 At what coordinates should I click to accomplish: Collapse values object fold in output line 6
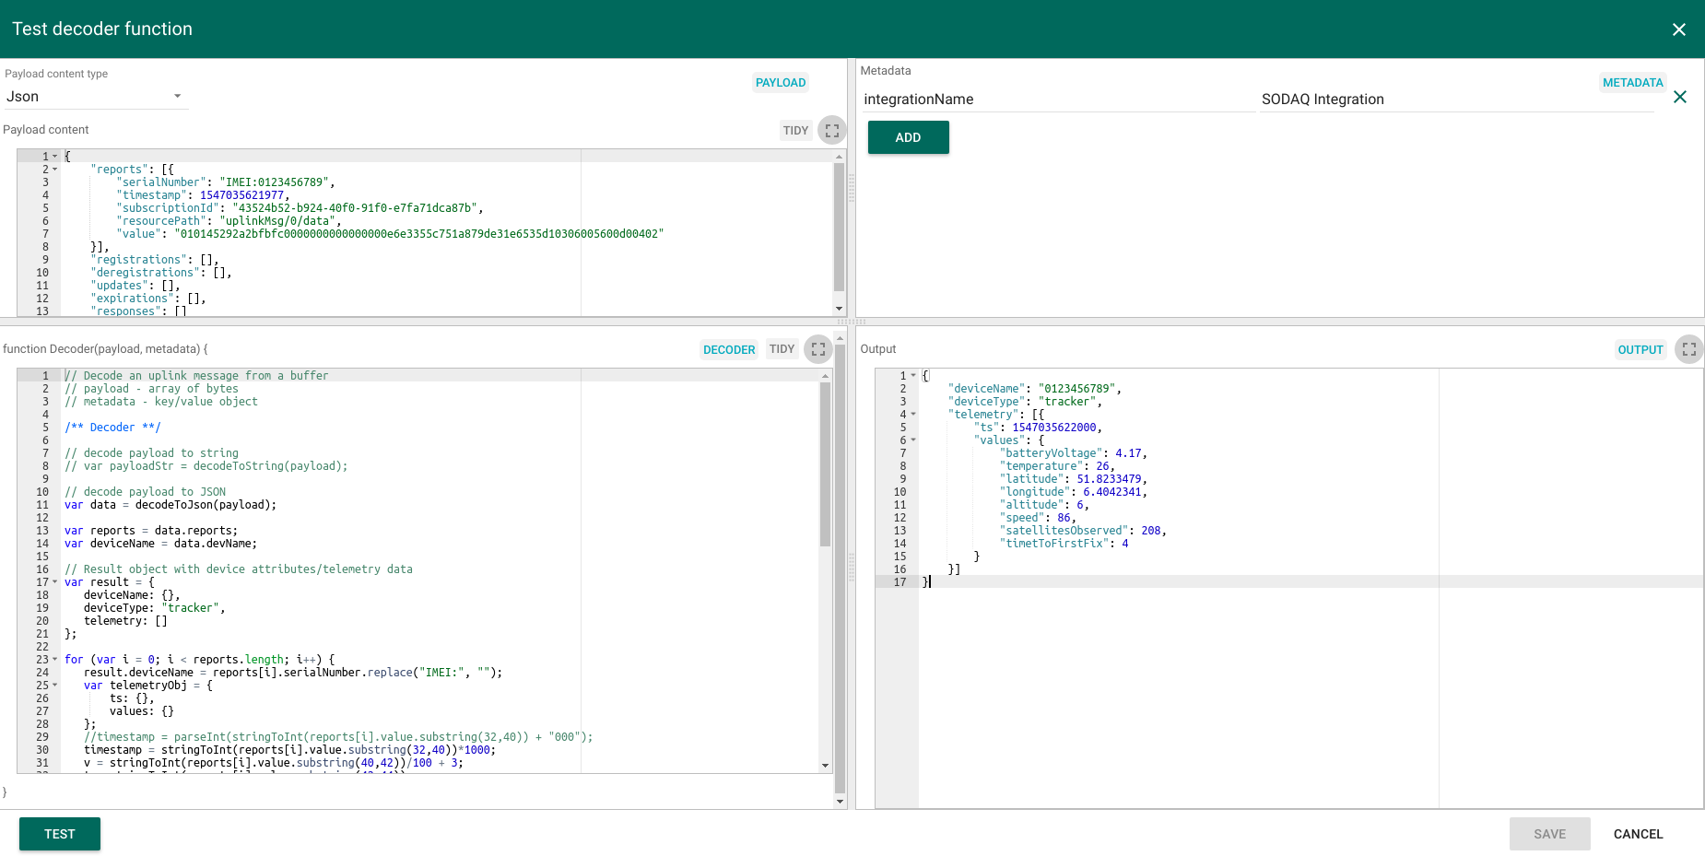tap(913, 440)
